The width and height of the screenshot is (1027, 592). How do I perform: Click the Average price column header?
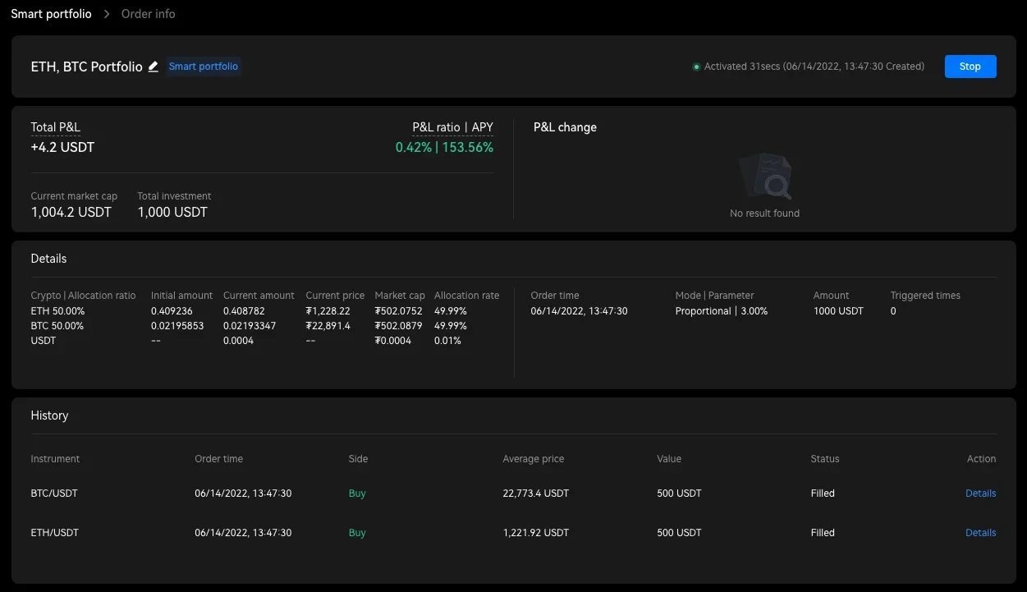point(534,459)
